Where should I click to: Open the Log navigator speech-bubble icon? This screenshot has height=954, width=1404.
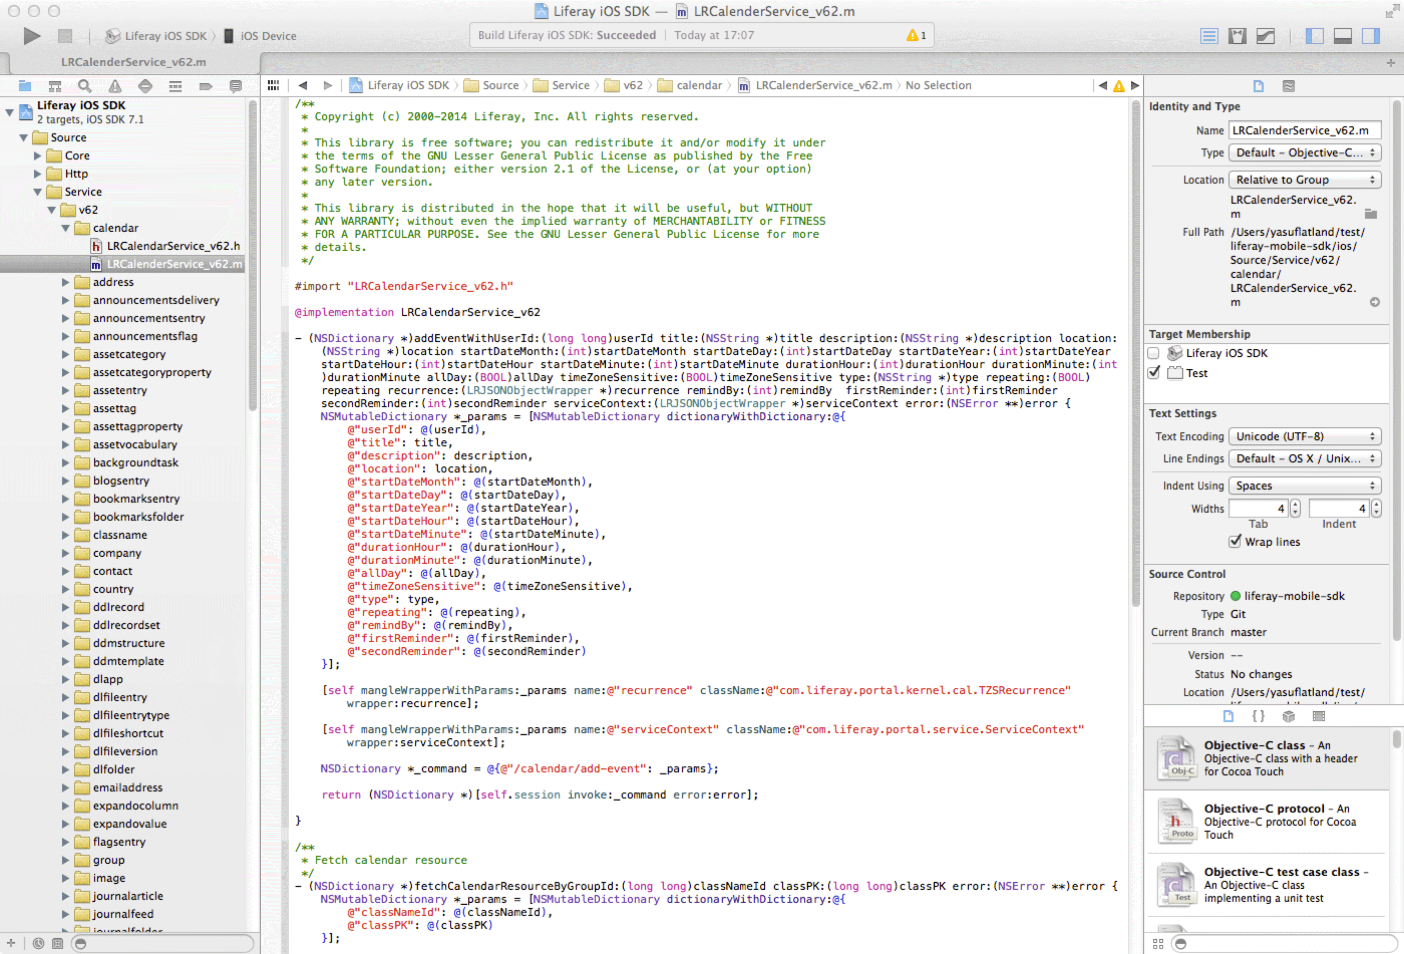[236, 86]
